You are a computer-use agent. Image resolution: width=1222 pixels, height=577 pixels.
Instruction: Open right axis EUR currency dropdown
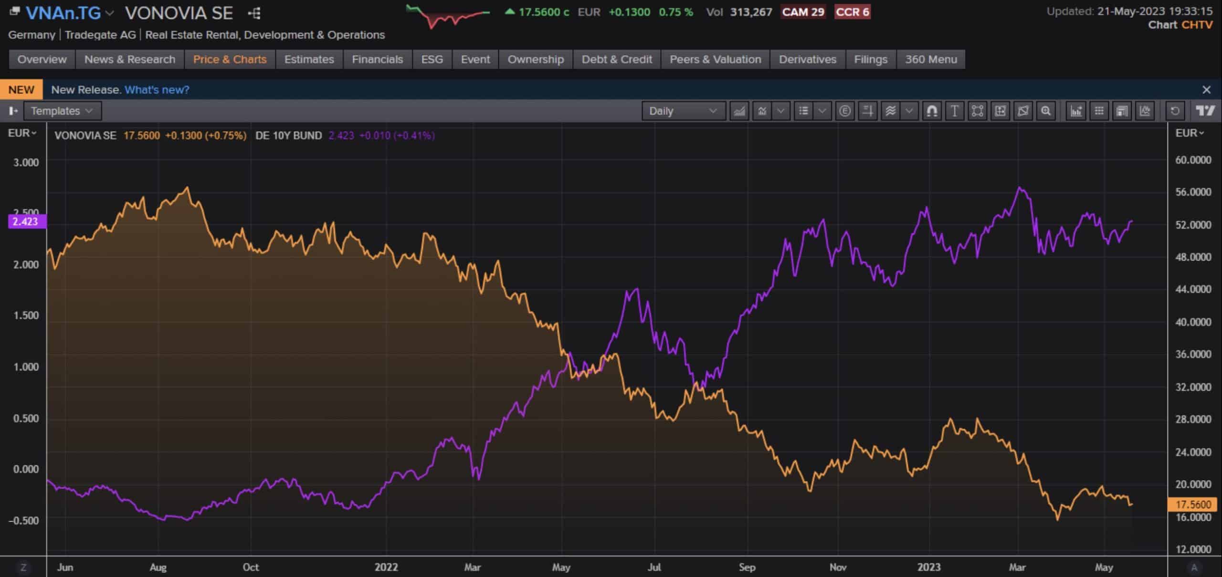point(1190,133)
